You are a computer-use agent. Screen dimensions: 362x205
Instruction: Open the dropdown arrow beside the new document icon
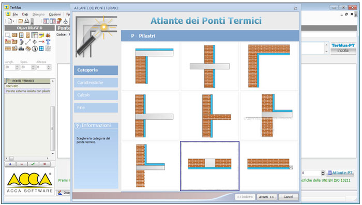coord(13,22)
